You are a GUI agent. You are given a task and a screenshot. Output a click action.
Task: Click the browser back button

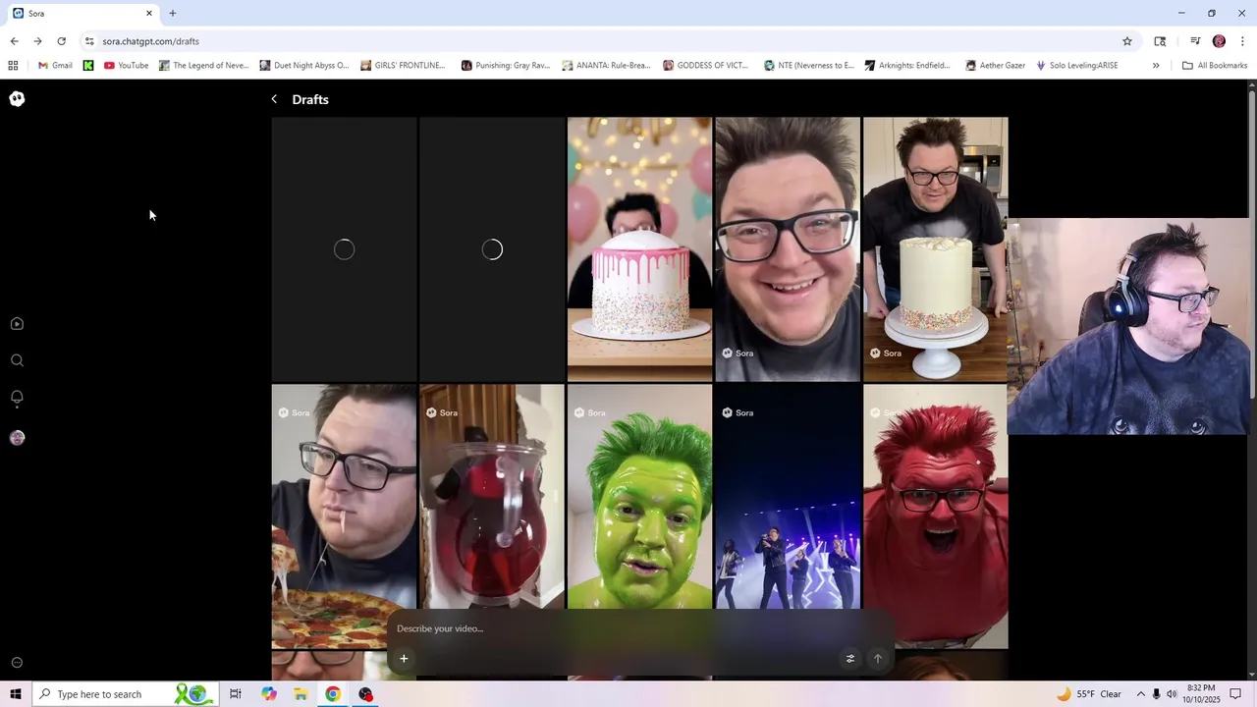point(14,41)
